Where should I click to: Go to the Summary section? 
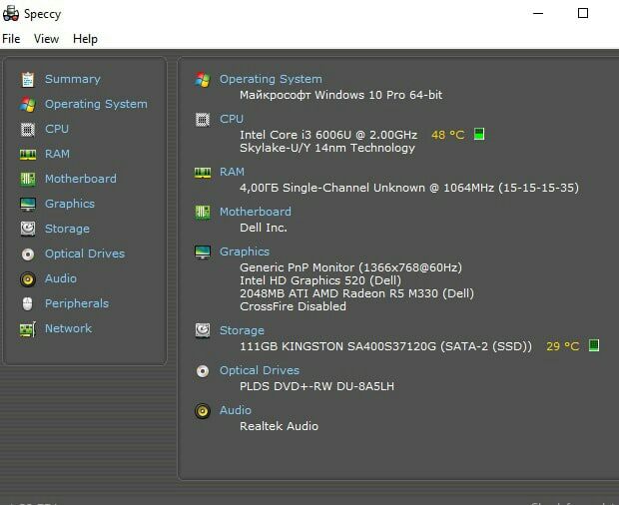[x=73, y=79]
